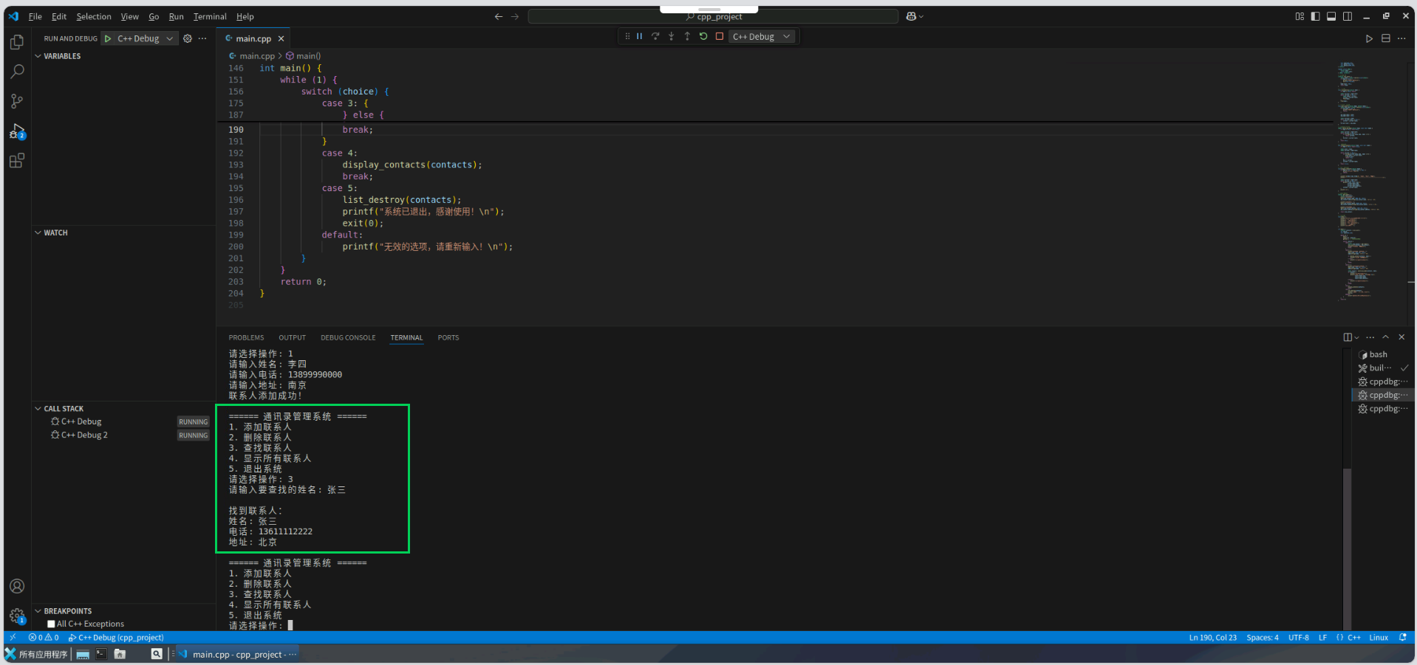Go forward with navigation arrow
1417x665 pixels.
click(x=515, y=16)
